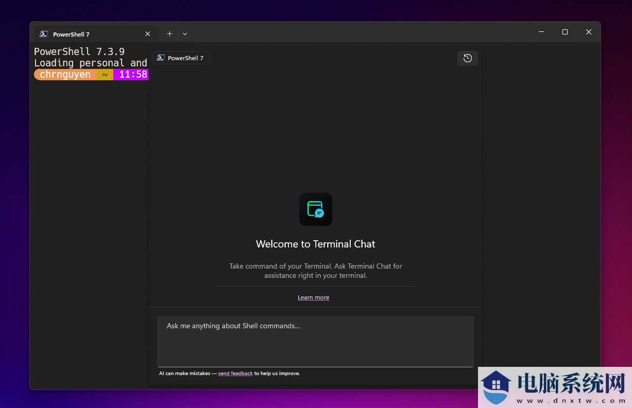Screen dimensions: 632x408
Task: Focus the Ask me anything input box
Action: [x=315, y=341]
